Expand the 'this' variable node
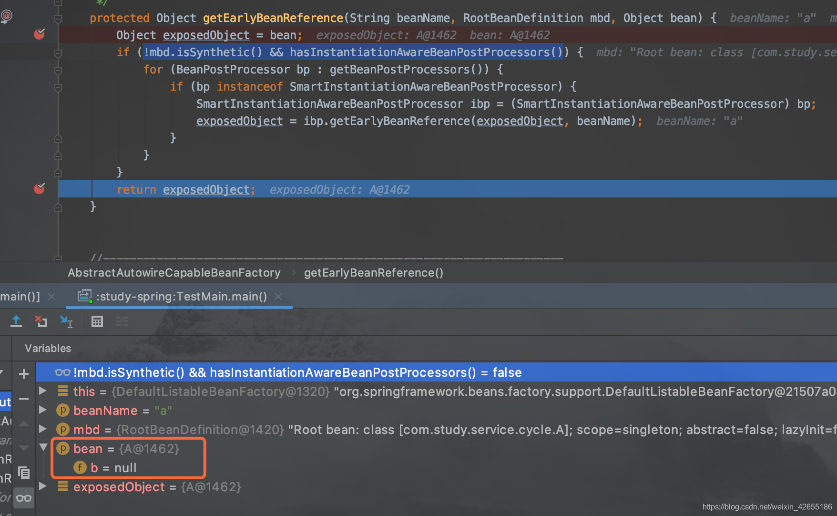The height and width of the screenshot is (516, 837). pyautogui.click(x=43, y=391)
